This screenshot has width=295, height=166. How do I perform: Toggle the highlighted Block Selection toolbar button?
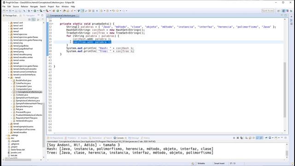click(83, 11)
